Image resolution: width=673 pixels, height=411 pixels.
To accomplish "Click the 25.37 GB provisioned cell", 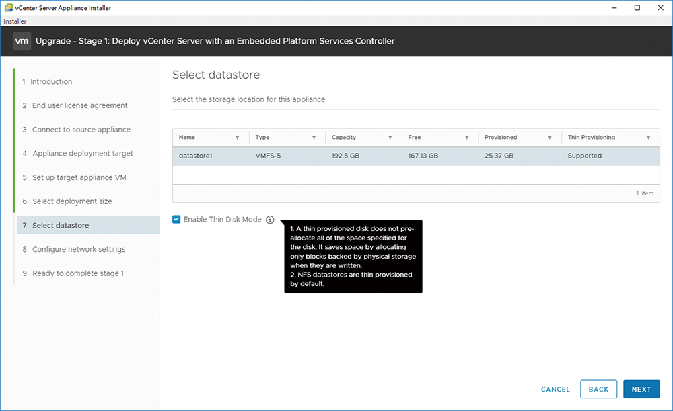I will [x=499, y=156].
